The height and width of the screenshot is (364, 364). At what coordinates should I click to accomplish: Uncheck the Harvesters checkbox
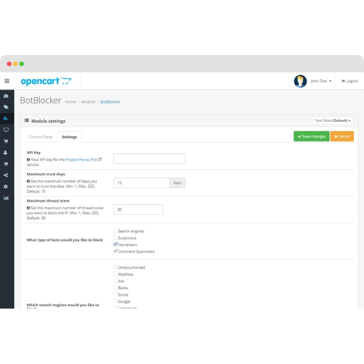pos(115,244)
